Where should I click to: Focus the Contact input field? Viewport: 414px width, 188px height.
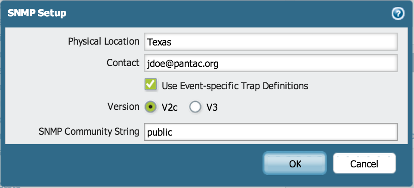click(270, 64)
